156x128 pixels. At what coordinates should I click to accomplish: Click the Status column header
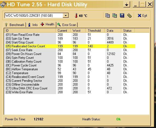pos(128,31)
